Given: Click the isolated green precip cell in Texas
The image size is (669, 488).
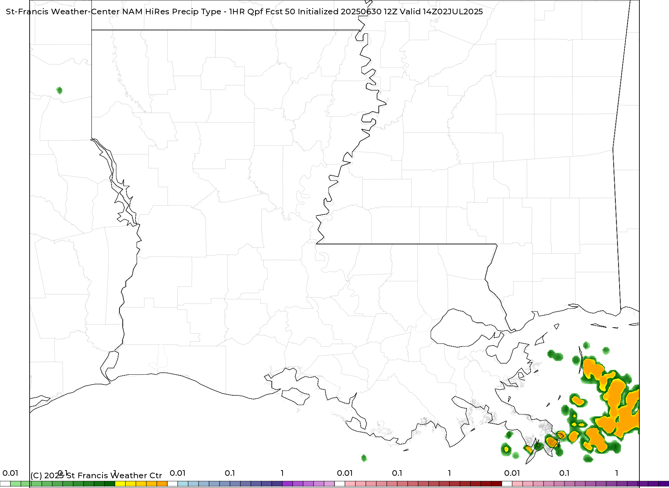Looking at the screenshot, I should point(59,91).
